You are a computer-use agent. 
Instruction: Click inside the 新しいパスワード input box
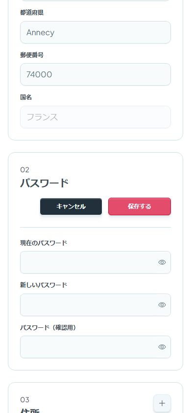[95, 305]
